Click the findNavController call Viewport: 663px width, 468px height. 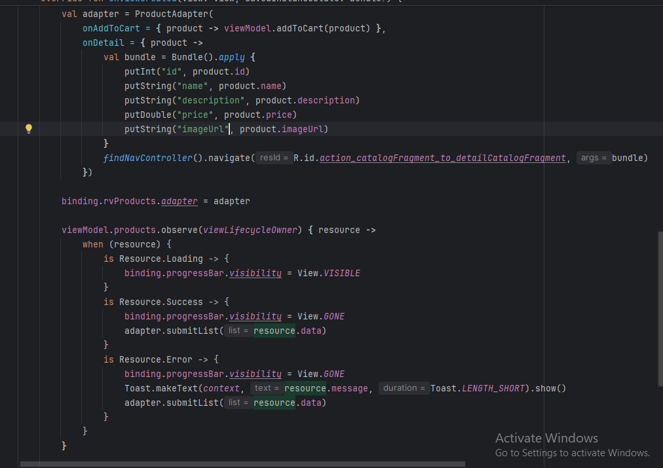pyautogui.click(x=148, y=158)
